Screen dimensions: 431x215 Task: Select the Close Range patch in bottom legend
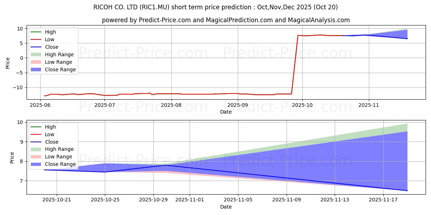click(37, 164)
